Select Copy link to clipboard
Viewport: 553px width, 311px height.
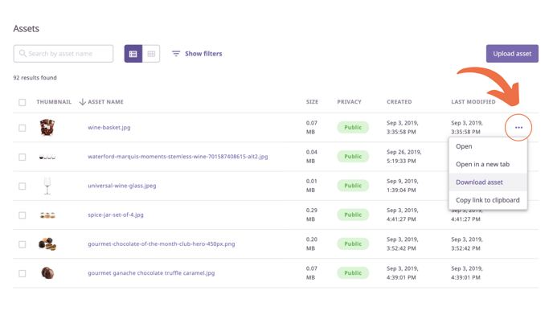[488, 200]
